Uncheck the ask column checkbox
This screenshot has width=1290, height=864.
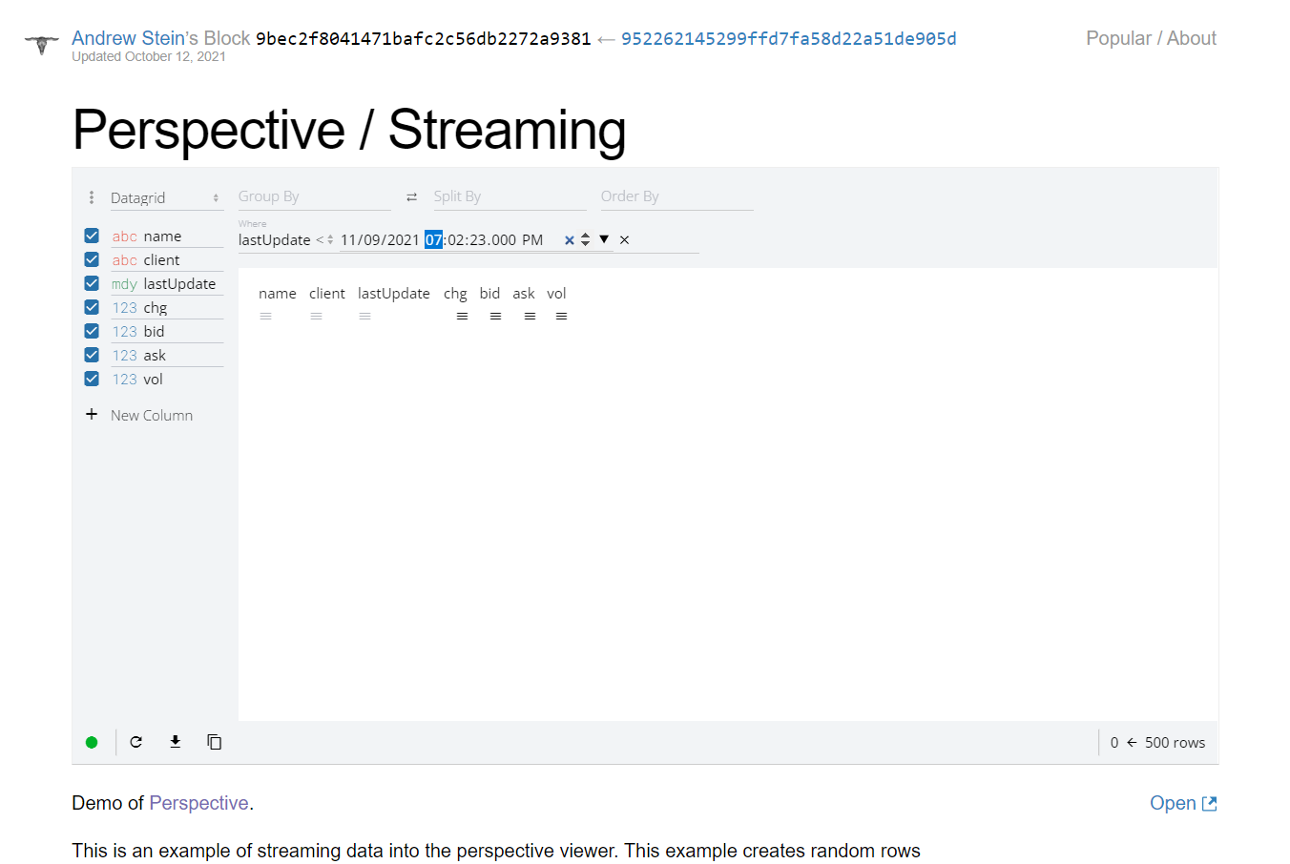tap(92, 355)
